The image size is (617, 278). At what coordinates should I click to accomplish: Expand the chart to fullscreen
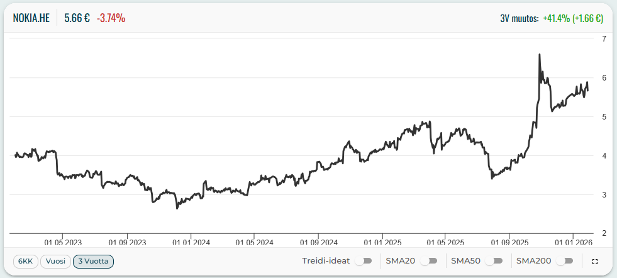tap(595, 261)
